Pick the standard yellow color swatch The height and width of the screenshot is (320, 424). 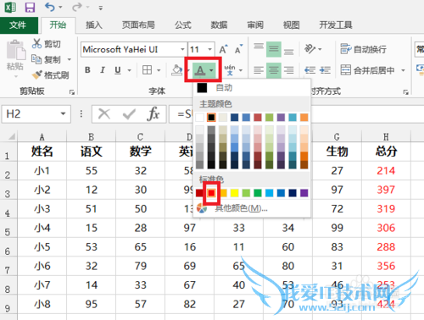pos(234,193)
